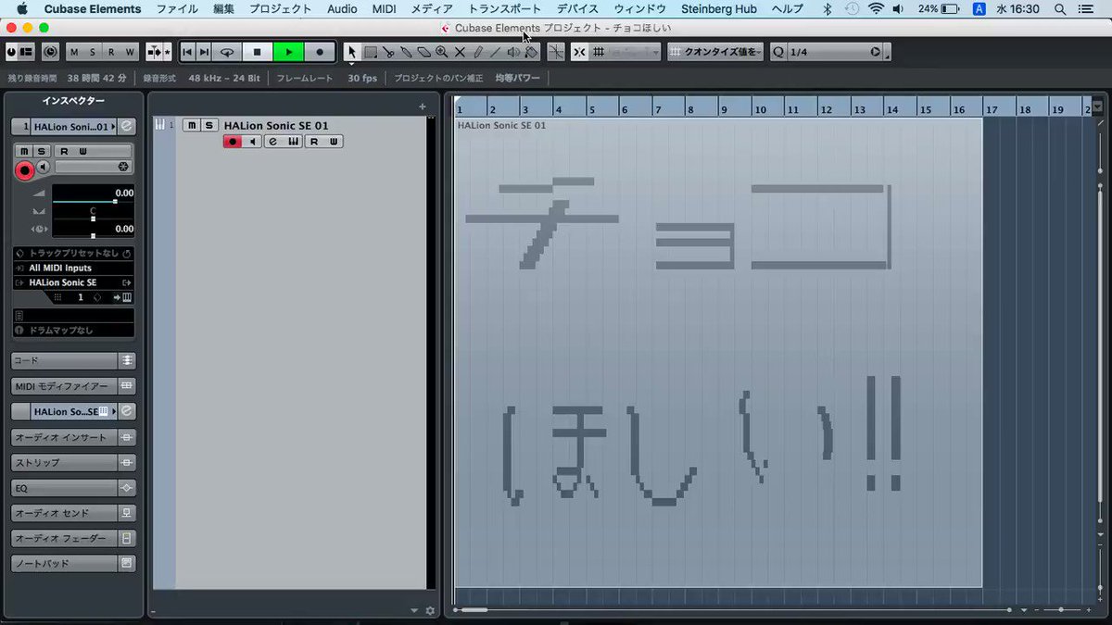Select the Erase tool
This screenshot has width=1112, height=625.
[x=423, y=53]
